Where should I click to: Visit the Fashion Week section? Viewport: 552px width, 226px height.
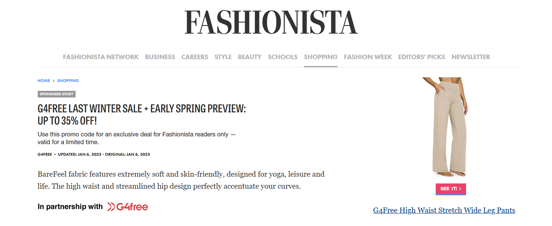pos(368,57)
